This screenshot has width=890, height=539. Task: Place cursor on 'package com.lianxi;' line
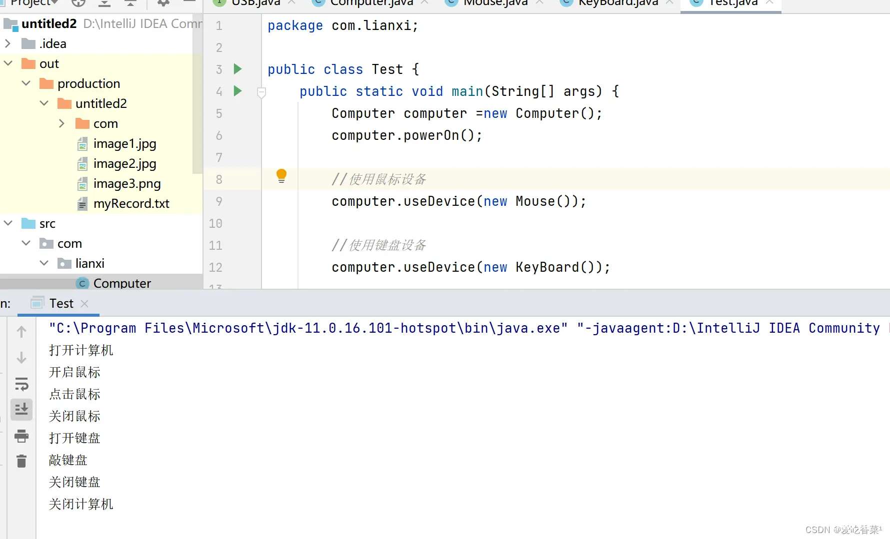pyautogui.click(x=343, y=25)
